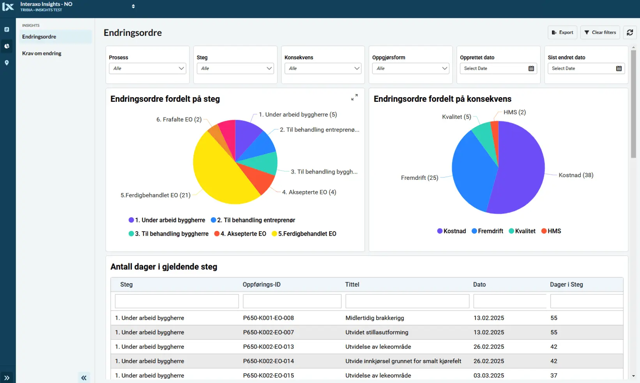Expand the left rail with bottom arrows
Image resolution: width=640 pixels, height=383 pixels.
click(7, 378)
